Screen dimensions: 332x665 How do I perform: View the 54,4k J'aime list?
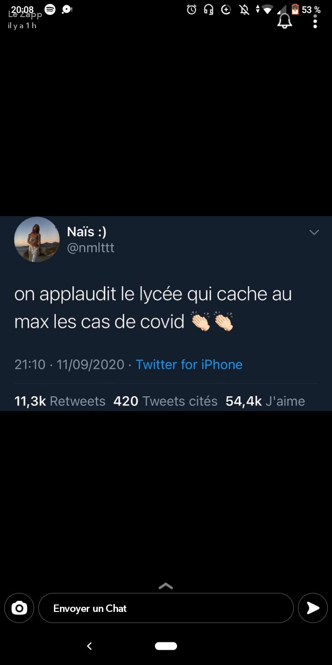tap(265, 401)
